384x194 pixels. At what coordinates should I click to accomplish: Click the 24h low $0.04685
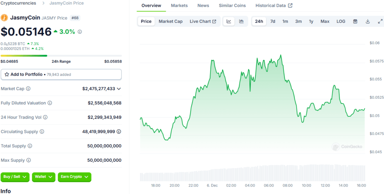pyautogui.click(x=9, y=62)
